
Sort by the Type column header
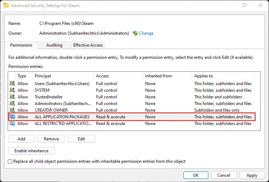point(24,76)
